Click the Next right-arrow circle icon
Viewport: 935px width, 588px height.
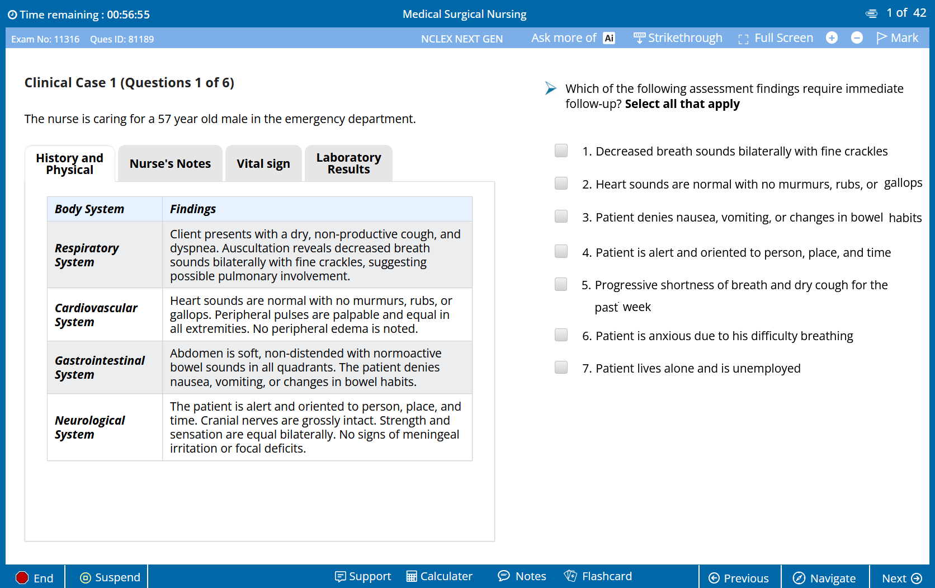coord(917,578)
